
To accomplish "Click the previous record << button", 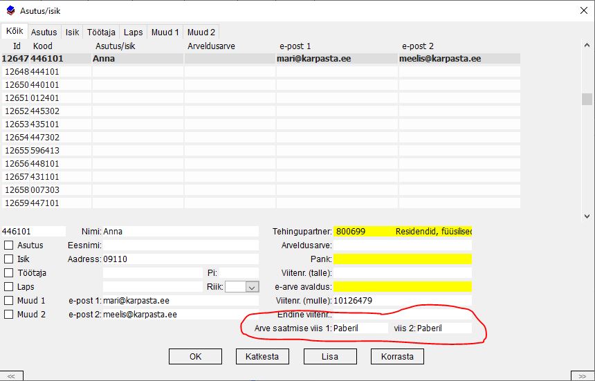I will pyautogui.click(x=11, y=375).
